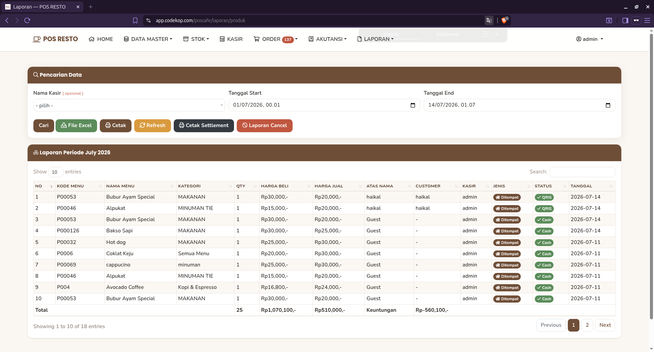Sort the table by NO column

(x=44, y=186)
